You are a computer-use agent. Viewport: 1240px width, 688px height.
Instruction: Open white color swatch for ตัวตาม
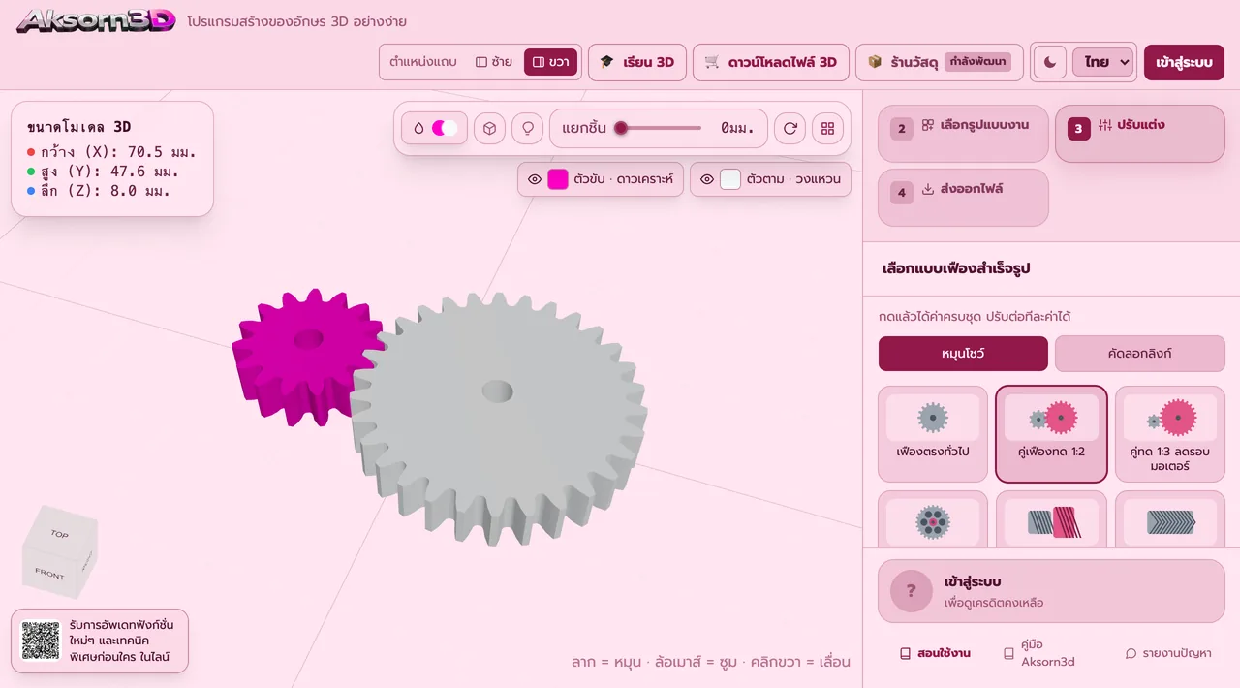click(x=730, y=179)
